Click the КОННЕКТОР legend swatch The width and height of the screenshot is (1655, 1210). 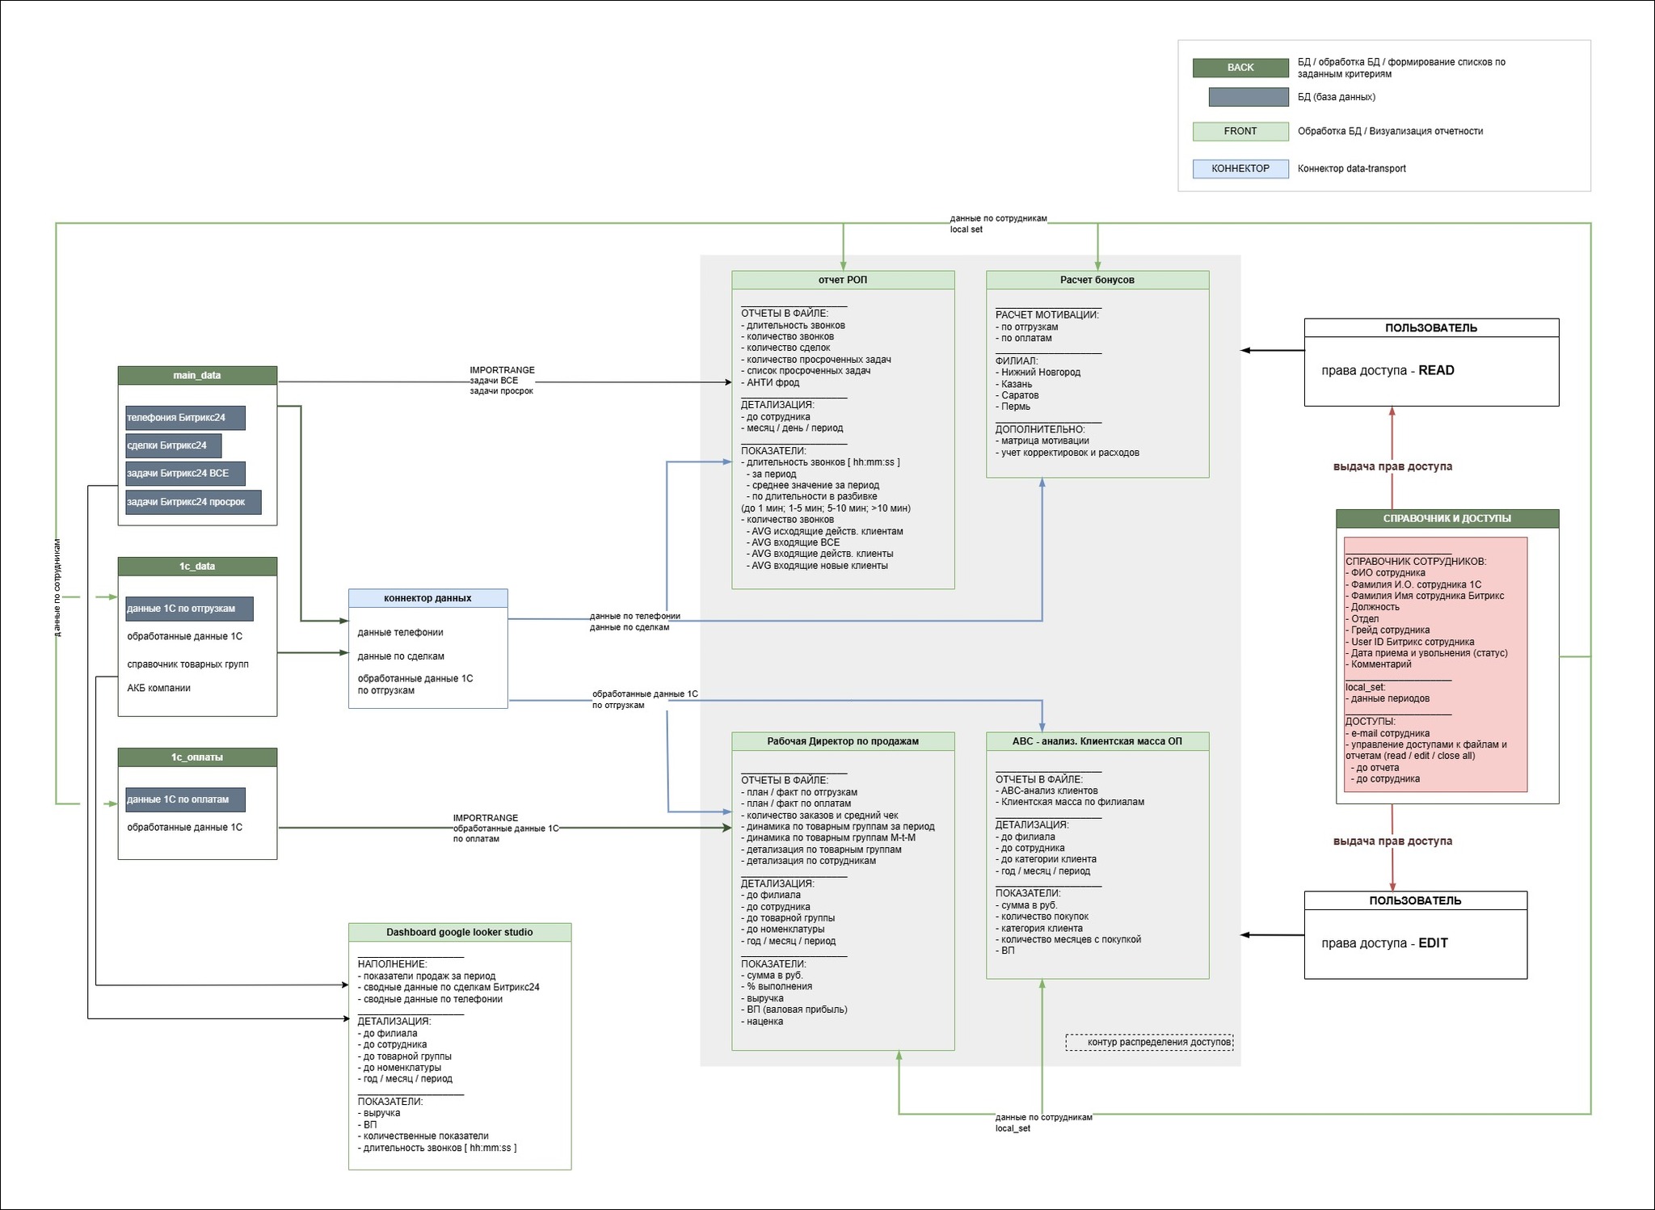coord(1240,169)
